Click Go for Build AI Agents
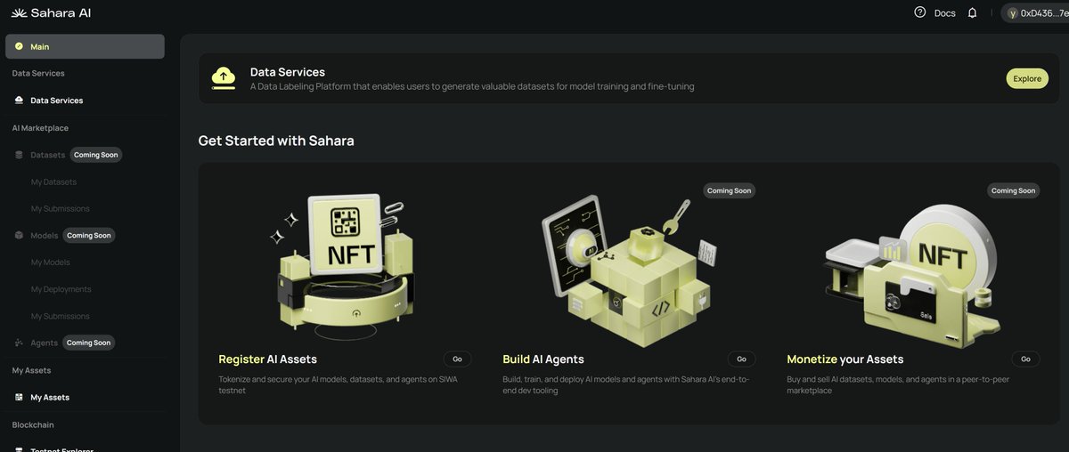 tap(741, 359)
